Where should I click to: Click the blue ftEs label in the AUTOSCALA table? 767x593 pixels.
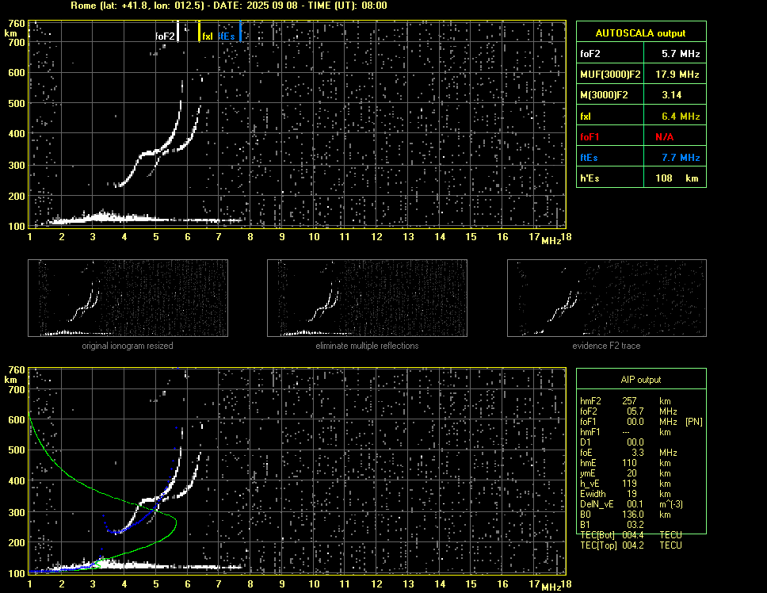[x=589, y=158]
